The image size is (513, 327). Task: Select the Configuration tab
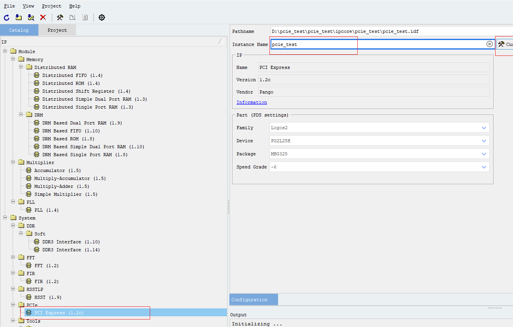click(x=254, y=300)
